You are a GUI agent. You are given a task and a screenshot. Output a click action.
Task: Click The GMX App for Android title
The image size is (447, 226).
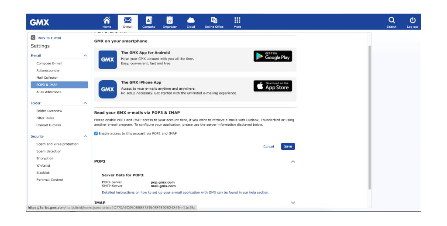(x=145, y=53)
